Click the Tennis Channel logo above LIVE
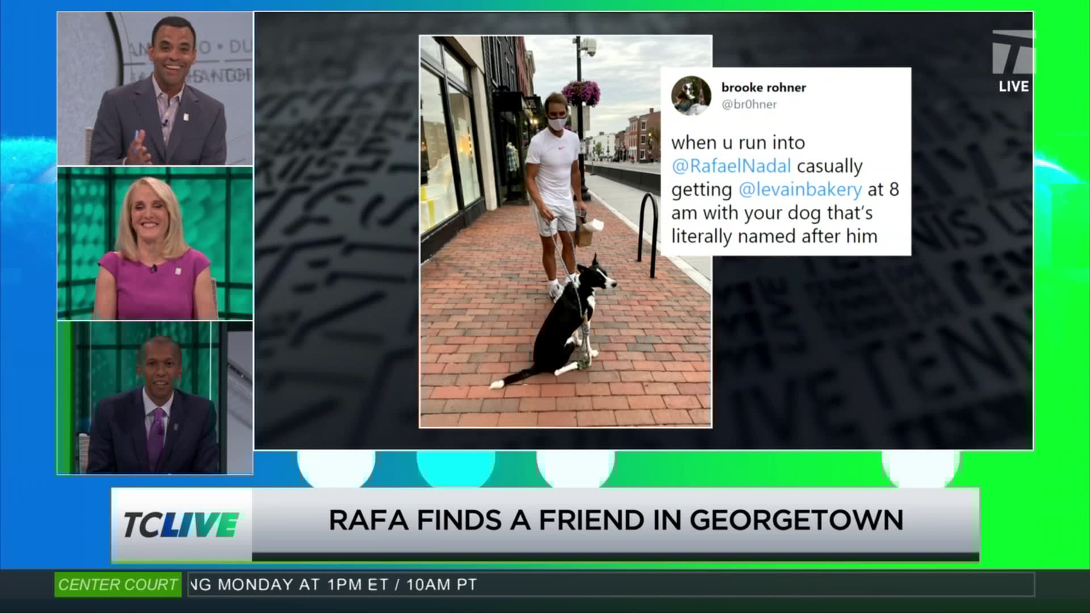 coord(1013,52)
